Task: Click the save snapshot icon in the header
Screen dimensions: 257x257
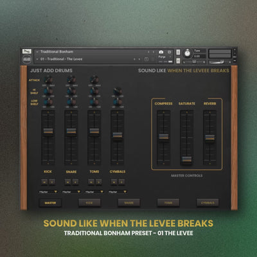Action: (x=146, y=59)
